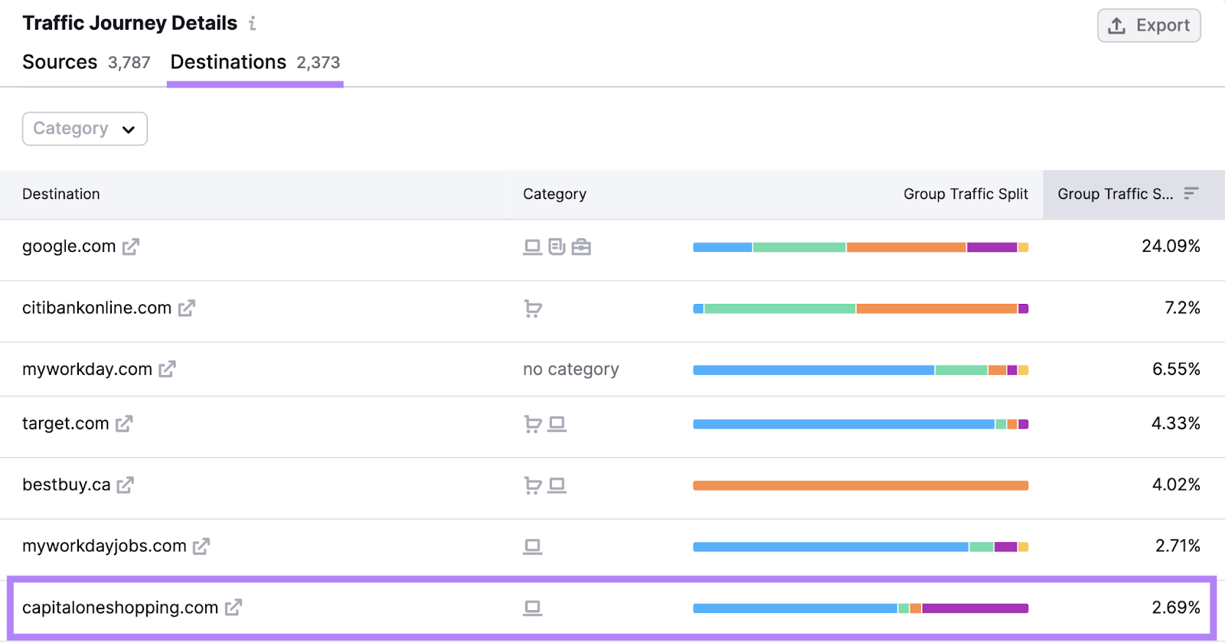Open citibankonline.com external link icon

(x=187, y=308)
